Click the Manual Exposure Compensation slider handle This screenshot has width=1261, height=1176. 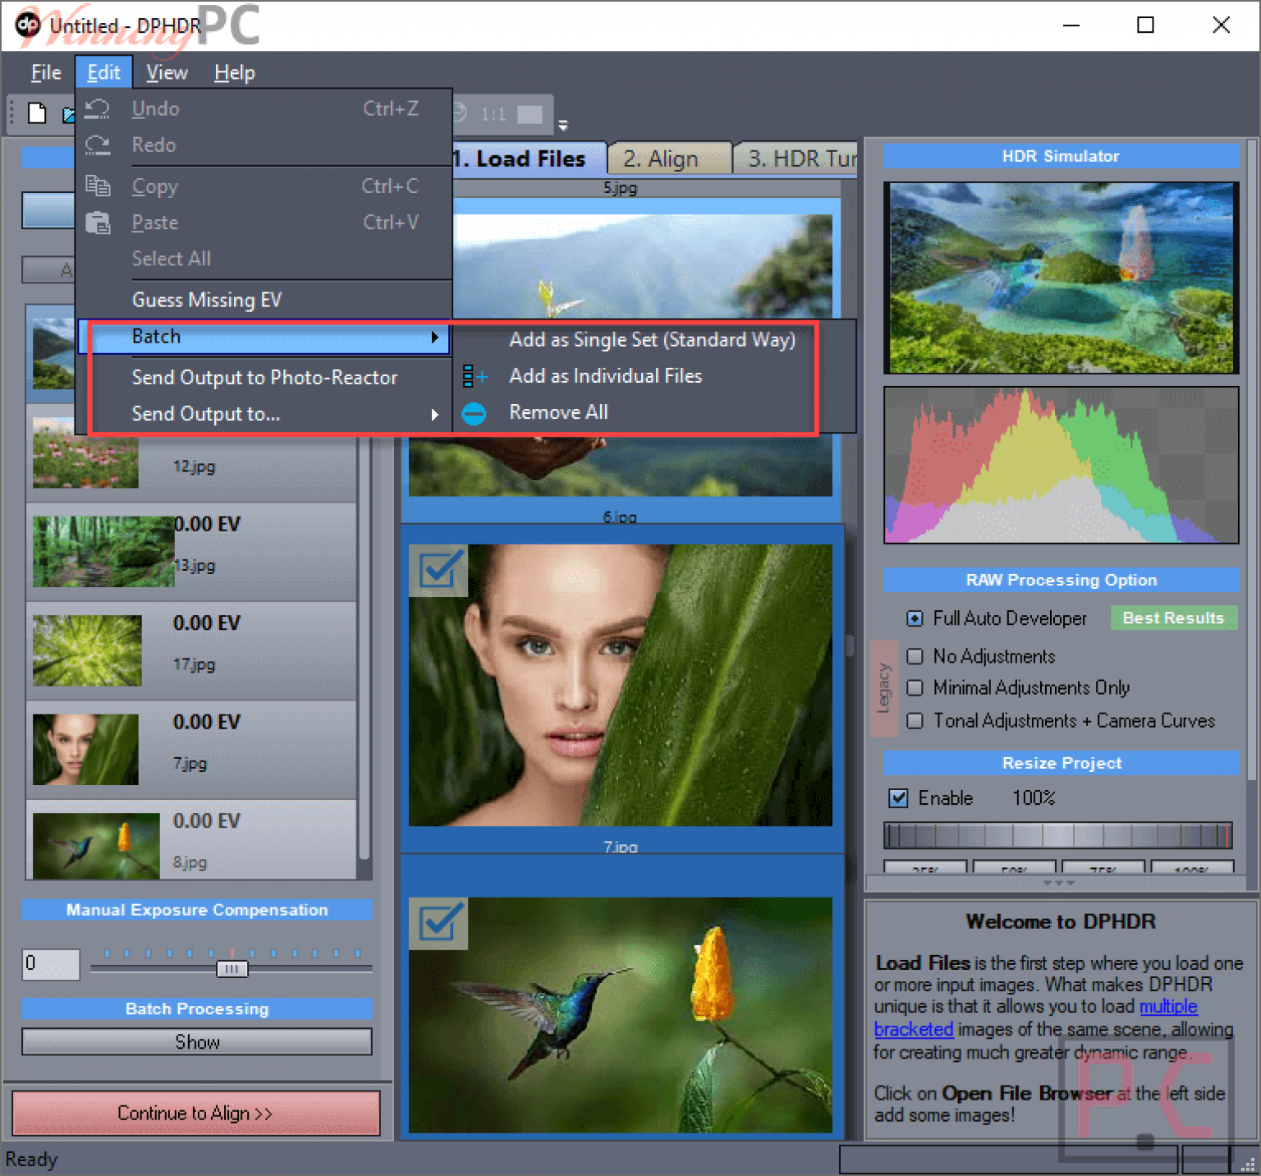click(232, 969)
